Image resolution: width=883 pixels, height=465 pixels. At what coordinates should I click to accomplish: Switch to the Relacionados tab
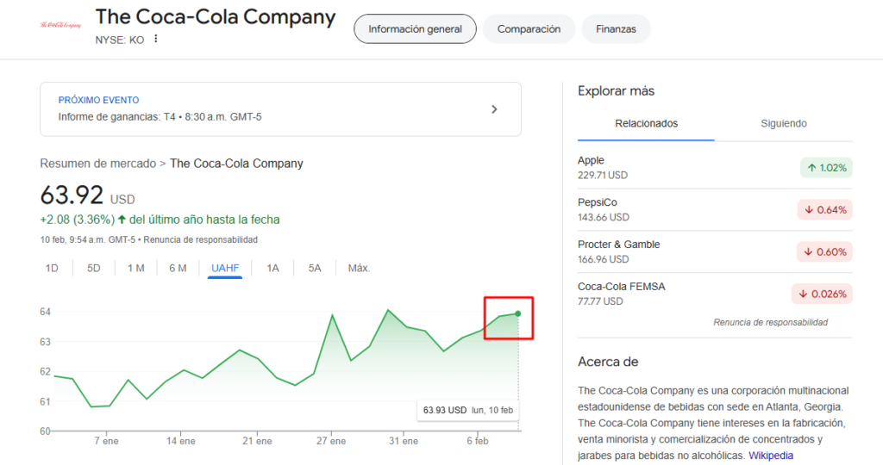click(x=646, y=124)
